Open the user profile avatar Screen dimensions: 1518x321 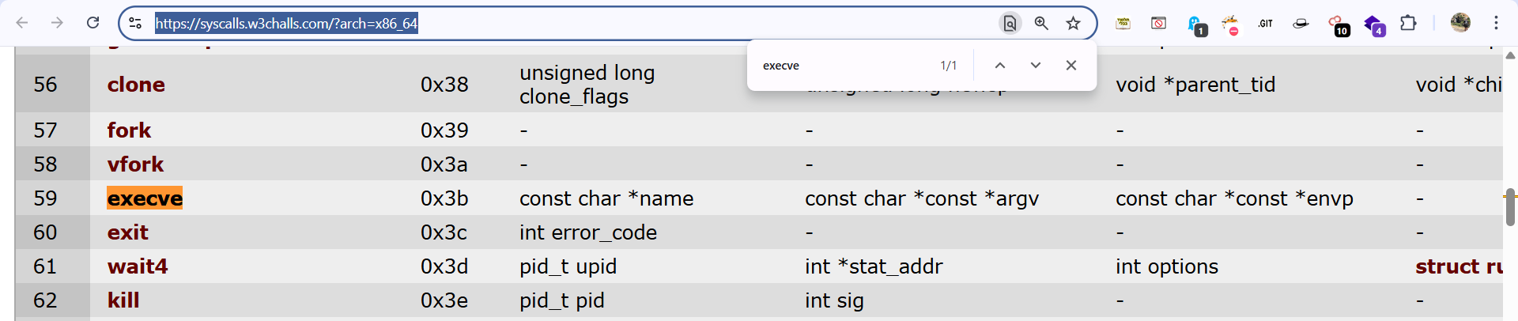click(x=1460, y=23)
